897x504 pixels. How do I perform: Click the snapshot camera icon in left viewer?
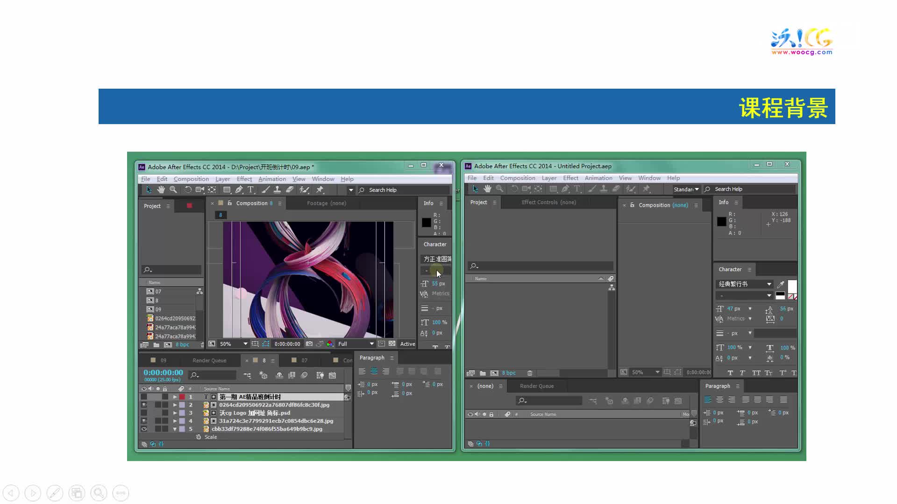309,343
